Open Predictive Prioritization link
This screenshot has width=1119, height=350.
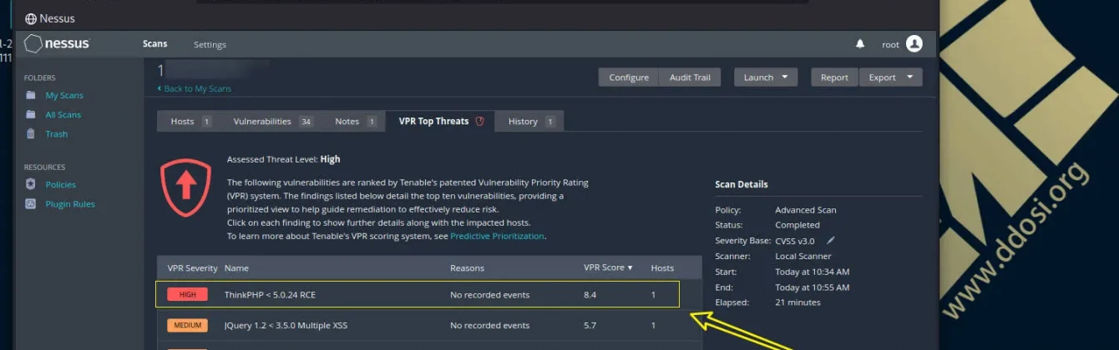tap(497, 236)
